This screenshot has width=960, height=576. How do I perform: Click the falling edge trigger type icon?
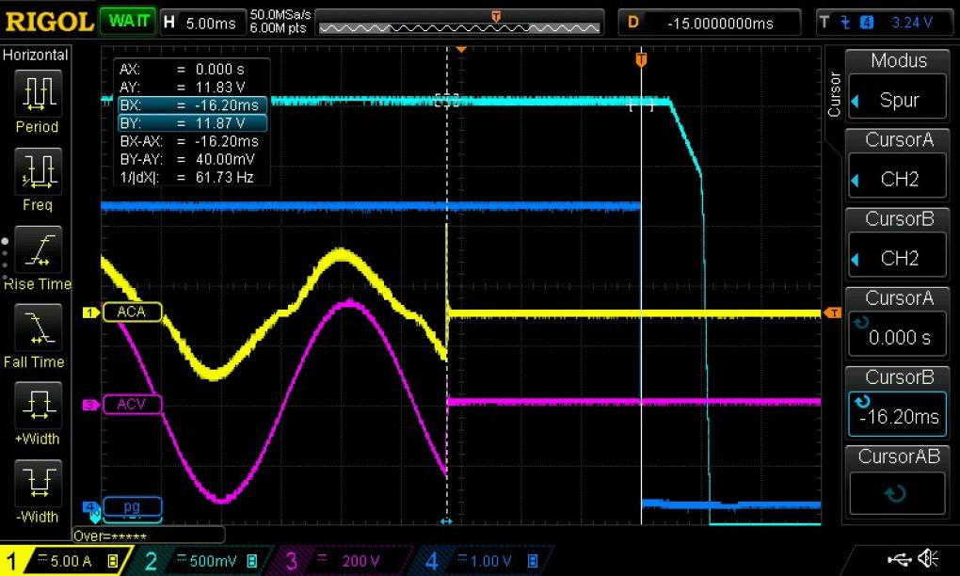coord(845,23)
